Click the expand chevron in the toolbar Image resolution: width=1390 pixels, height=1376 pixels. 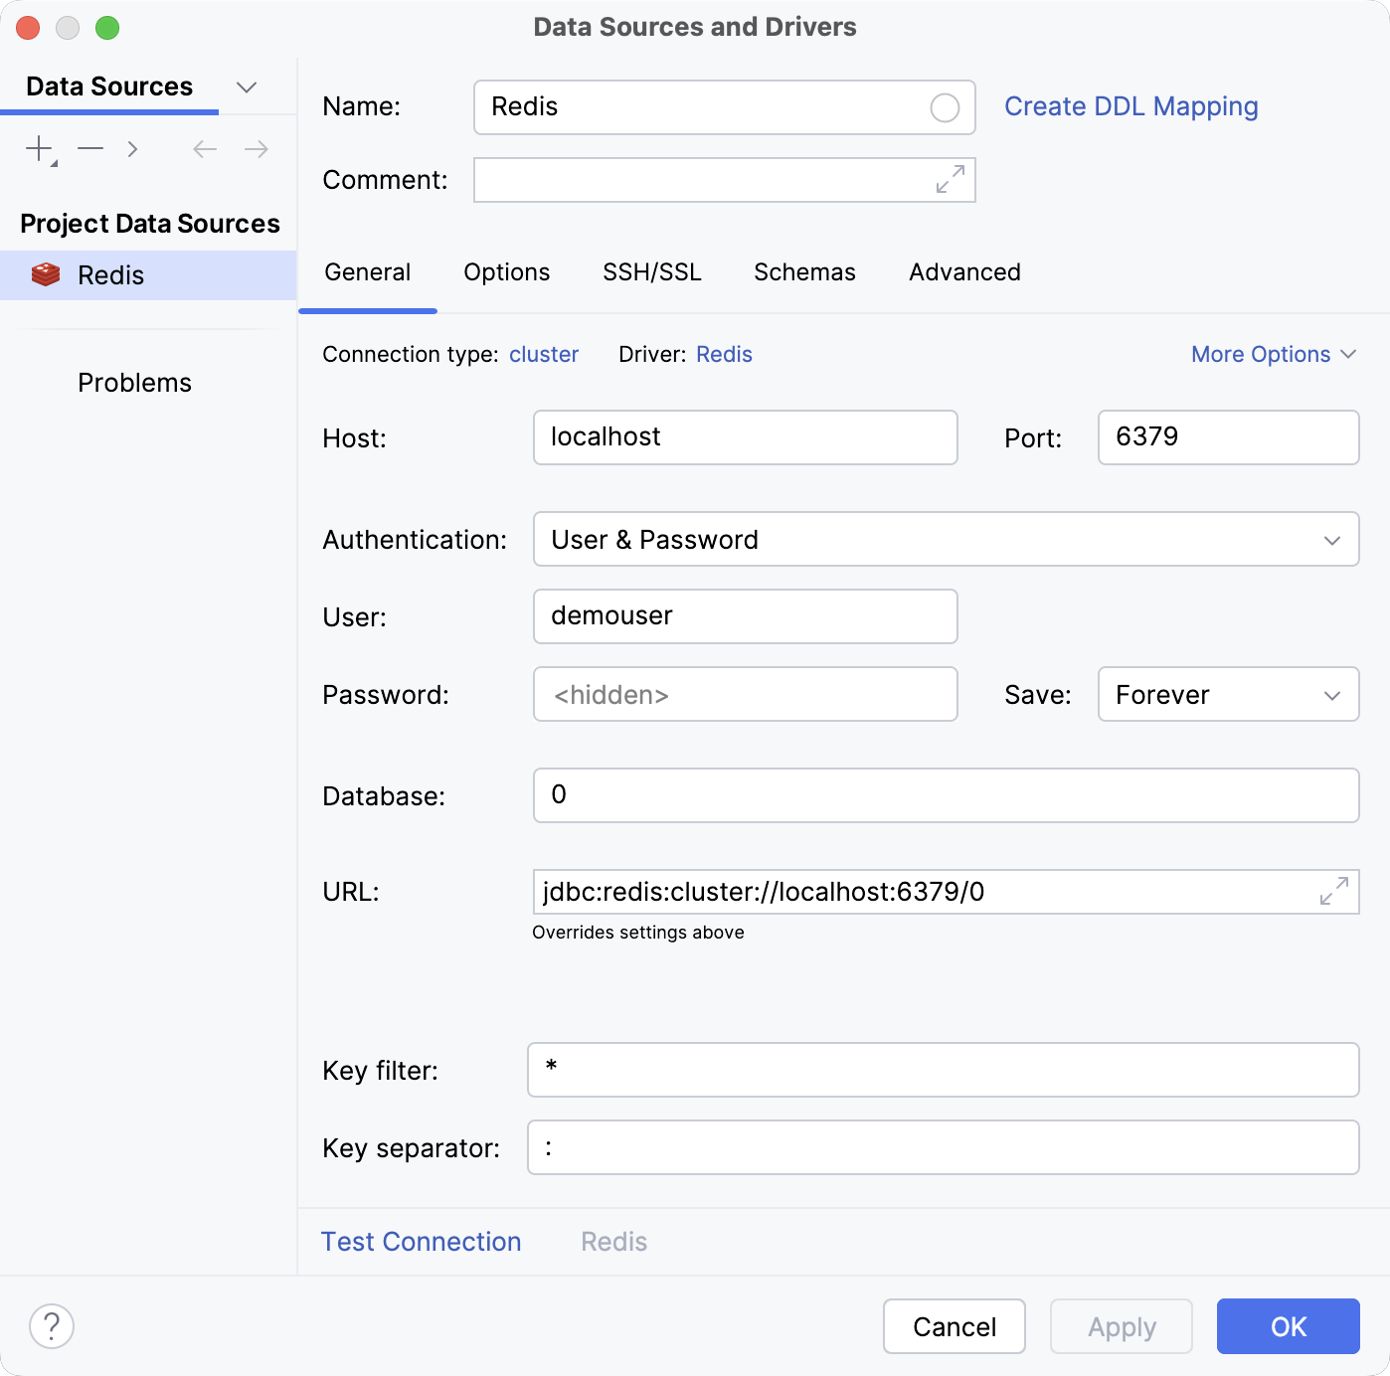132,148
